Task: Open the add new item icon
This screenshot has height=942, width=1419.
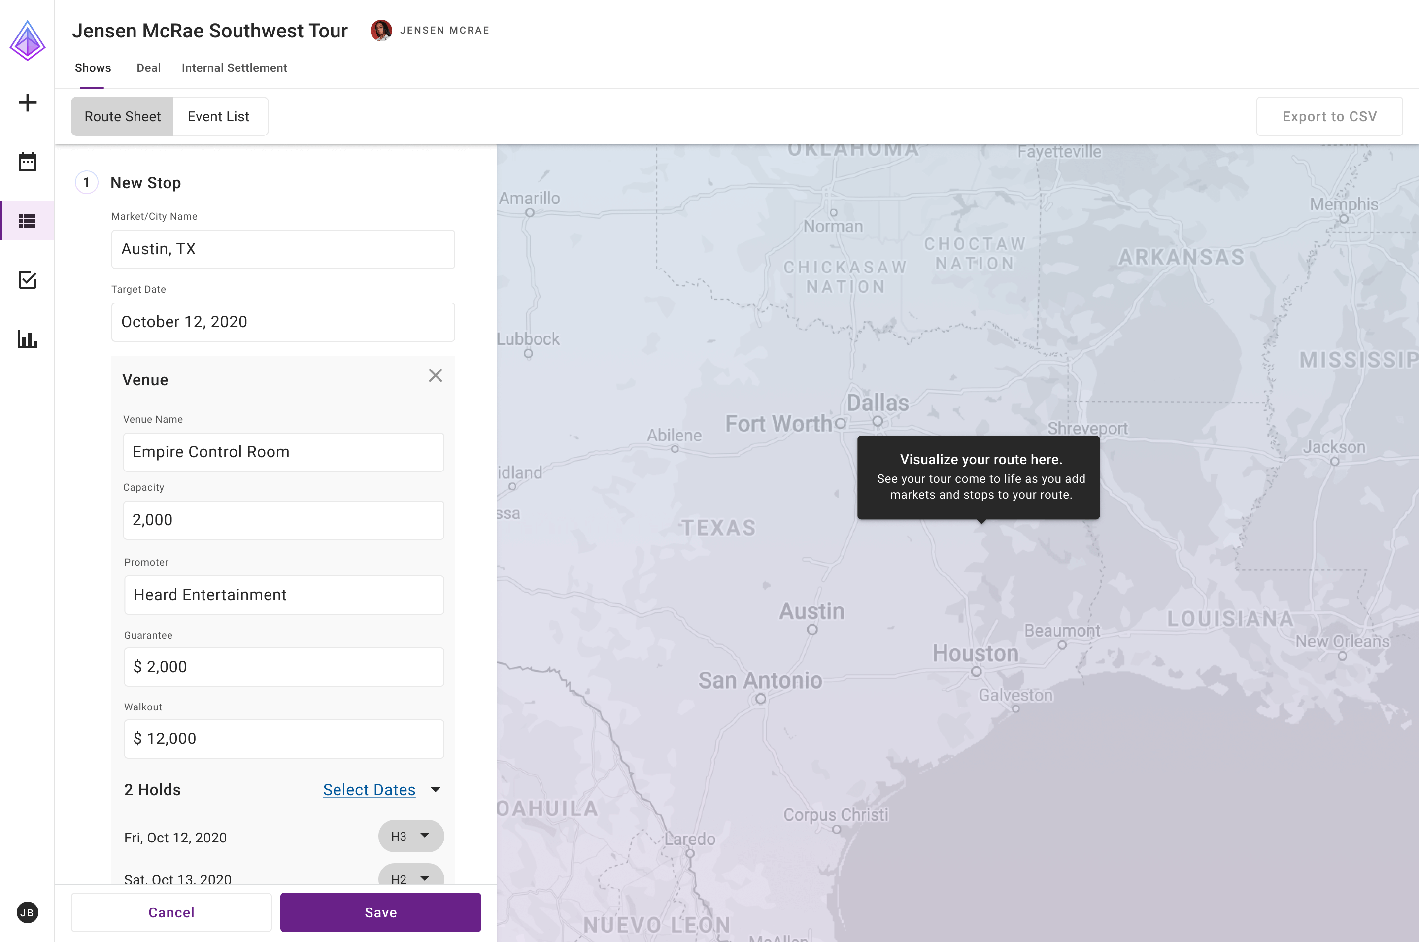Action: pos(27,102)
